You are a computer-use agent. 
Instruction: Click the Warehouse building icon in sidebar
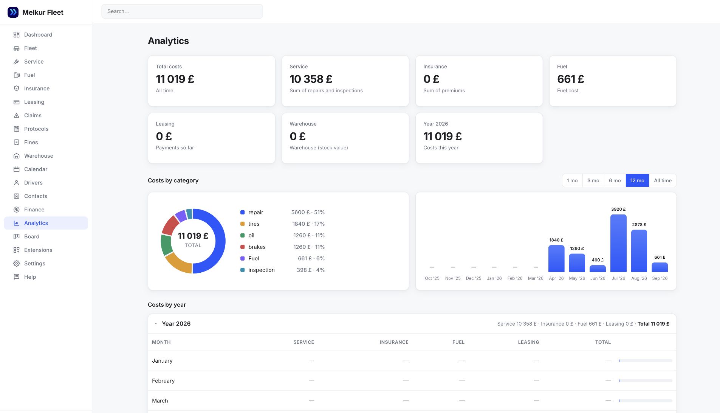tap(16, 156)
